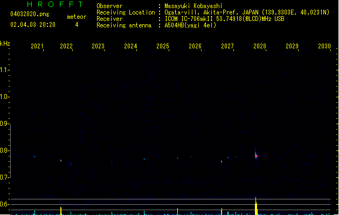The height and width of the screenshot is (215, 339).
Task: Click frequency axis label 0.9
Action: pos(4,124)
